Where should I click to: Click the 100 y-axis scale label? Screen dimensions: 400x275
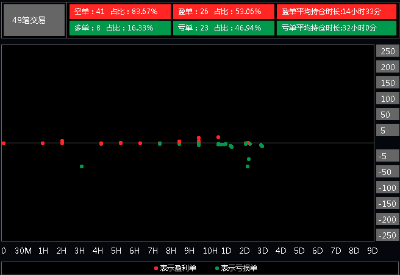(388, 99)
